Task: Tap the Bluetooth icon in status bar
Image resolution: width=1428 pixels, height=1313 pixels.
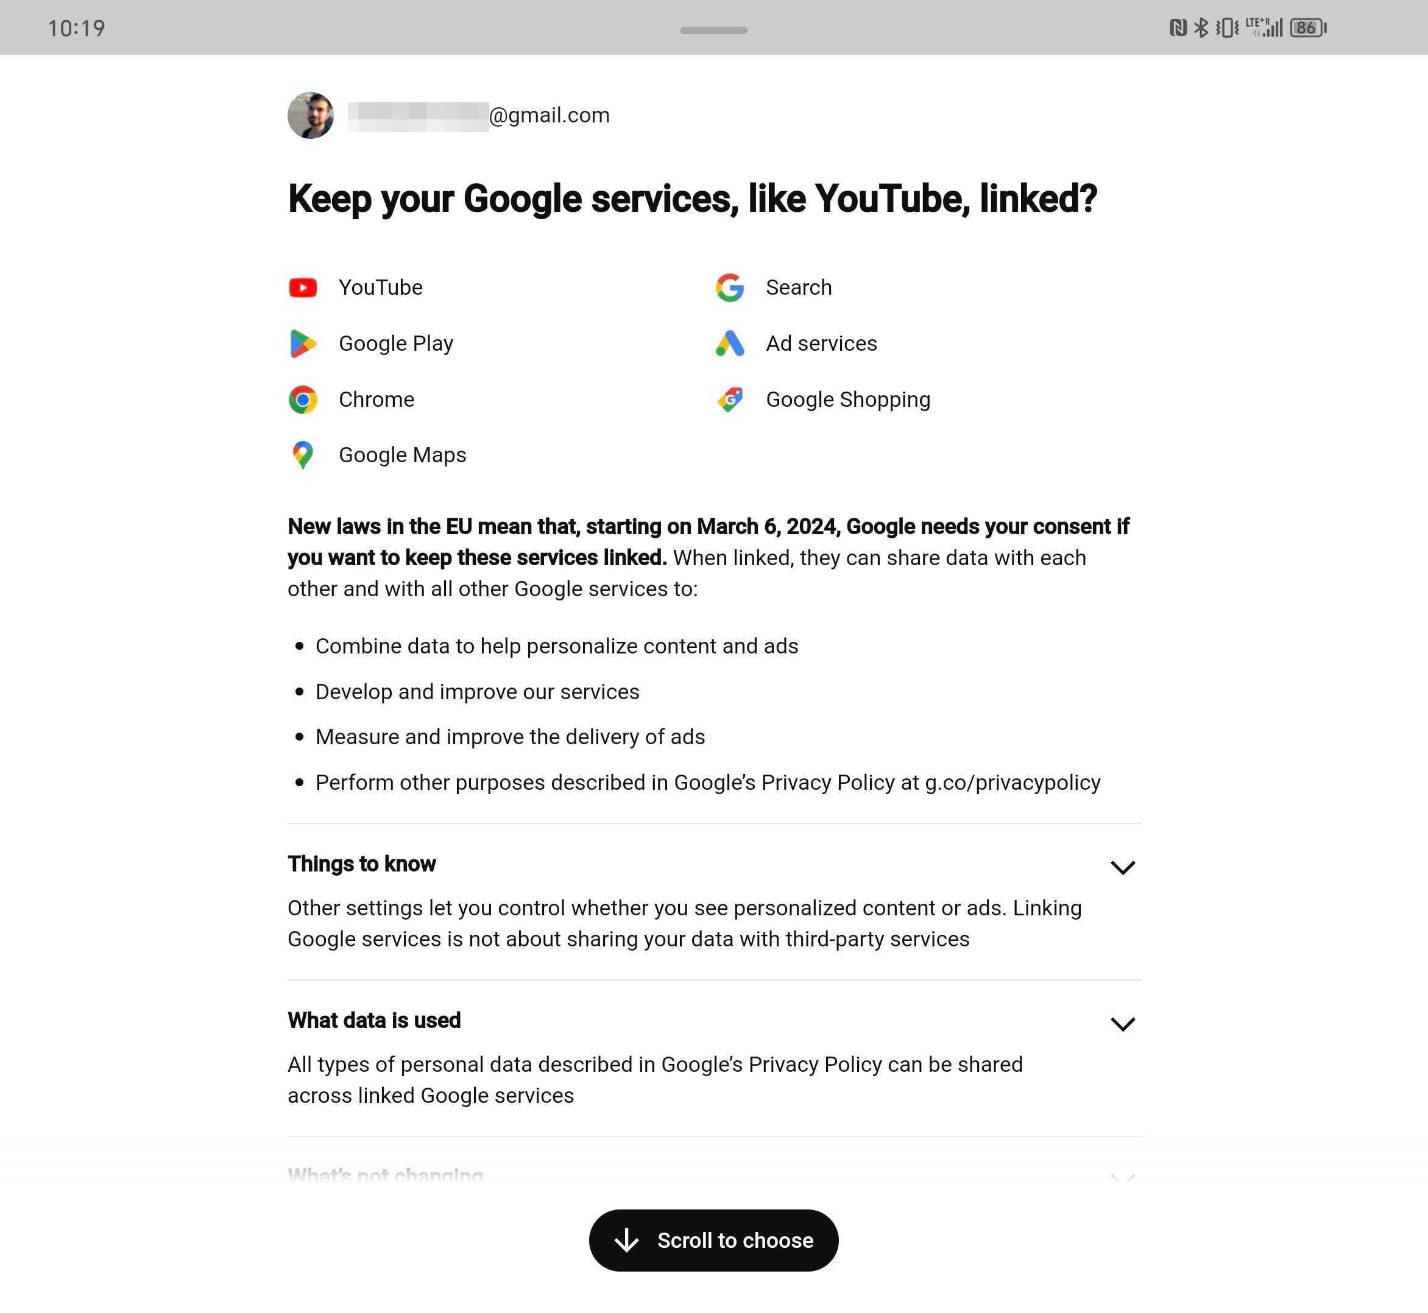Action: 1201,28
